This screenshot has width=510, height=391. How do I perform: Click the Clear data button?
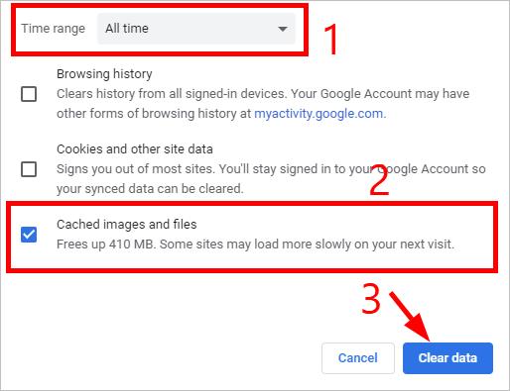click(447, 358)
